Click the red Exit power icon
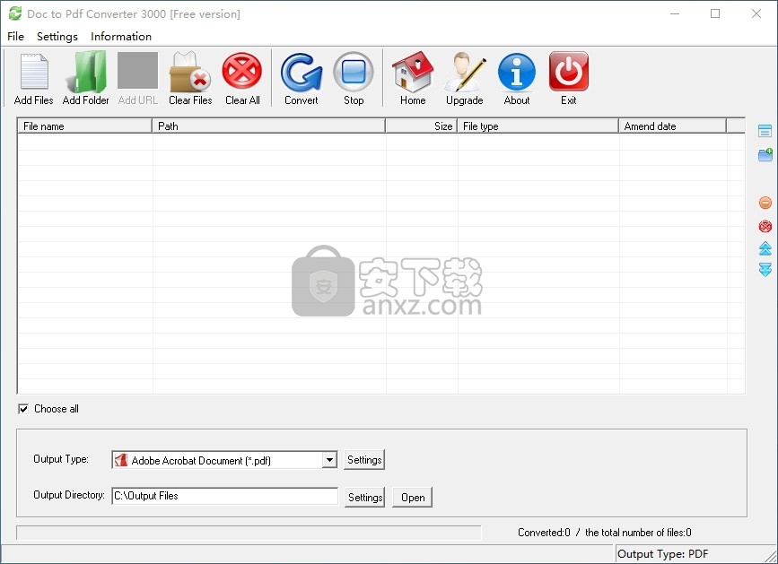The width and height of the screenshot is (778, 564). 569,72
